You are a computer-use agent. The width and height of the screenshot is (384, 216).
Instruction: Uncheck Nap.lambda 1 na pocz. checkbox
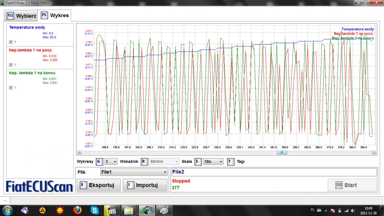coord(11,65)
